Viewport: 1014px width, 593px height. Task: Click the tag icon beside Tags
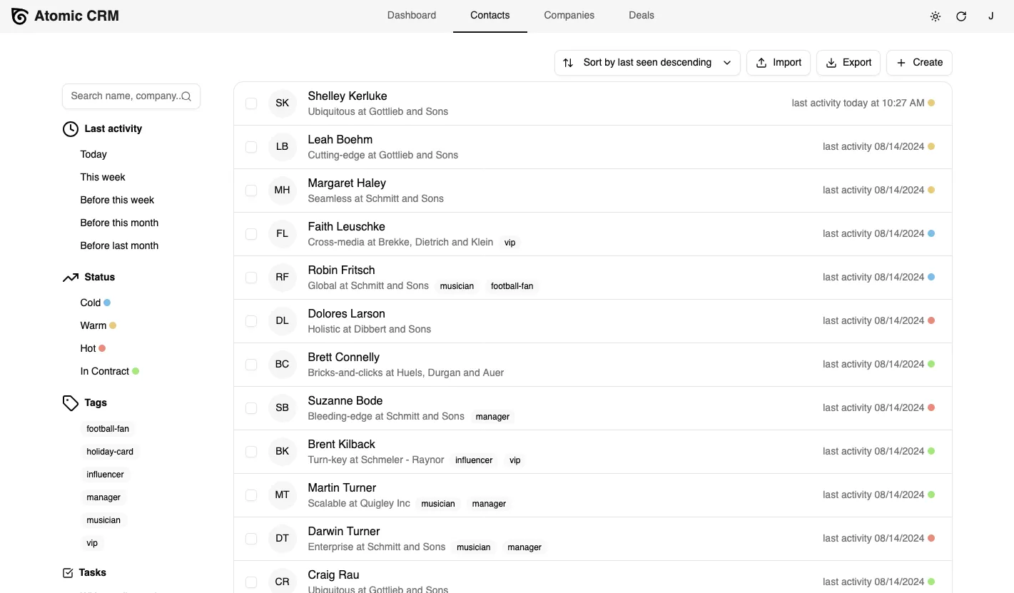coord(70,402)
